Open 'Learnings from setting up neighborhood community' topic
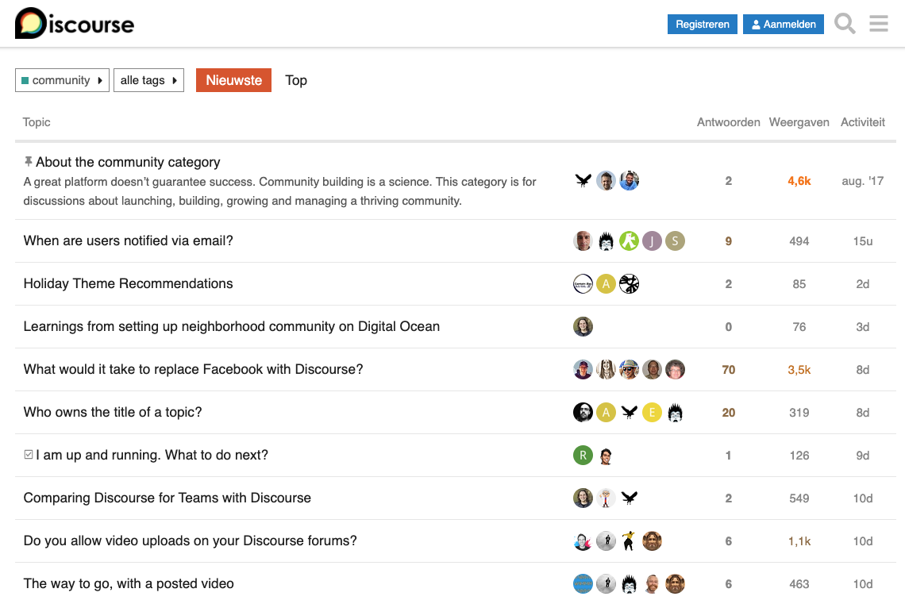905x604 pixels. (x=232, y=326)
